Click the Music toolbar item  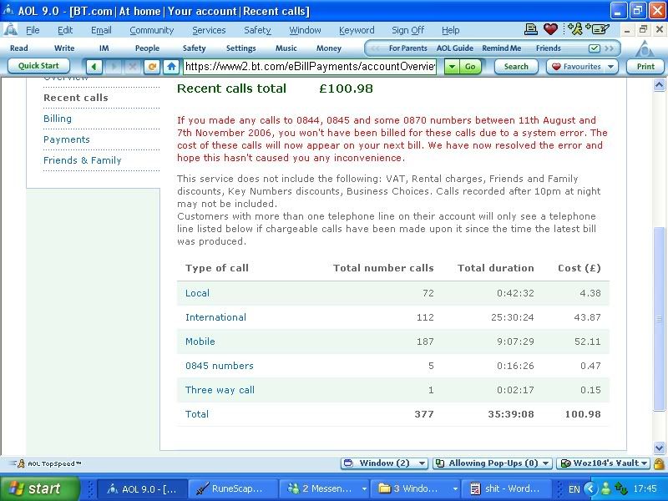point(286,48)
